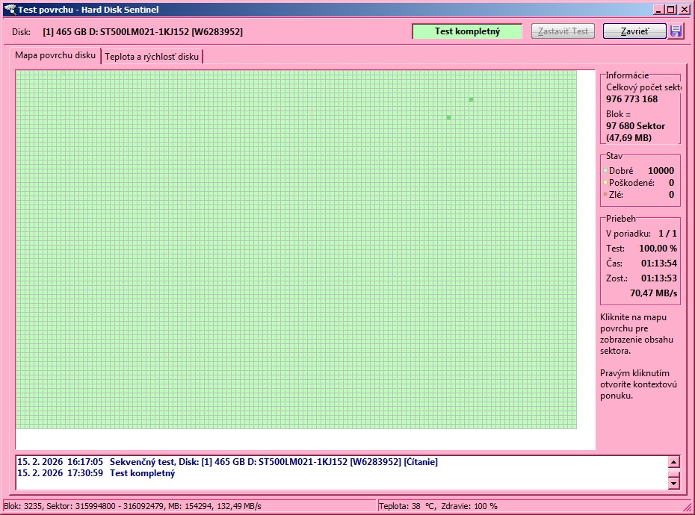Screen dimensions: 695x515
Task: Close window using title bar X
Action: coord(685,10)
